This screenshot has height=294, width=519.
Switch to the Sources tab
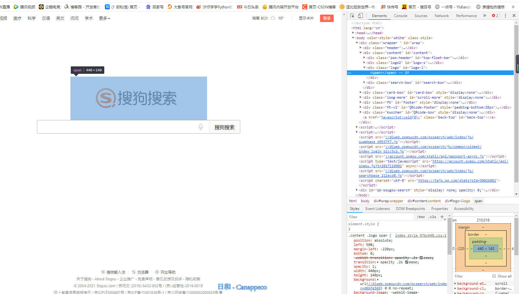point(421,16)
